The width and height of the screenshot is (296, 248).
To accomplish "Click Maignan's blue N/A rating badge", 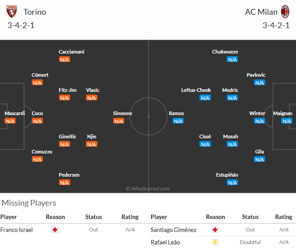I will click(287, 121).
